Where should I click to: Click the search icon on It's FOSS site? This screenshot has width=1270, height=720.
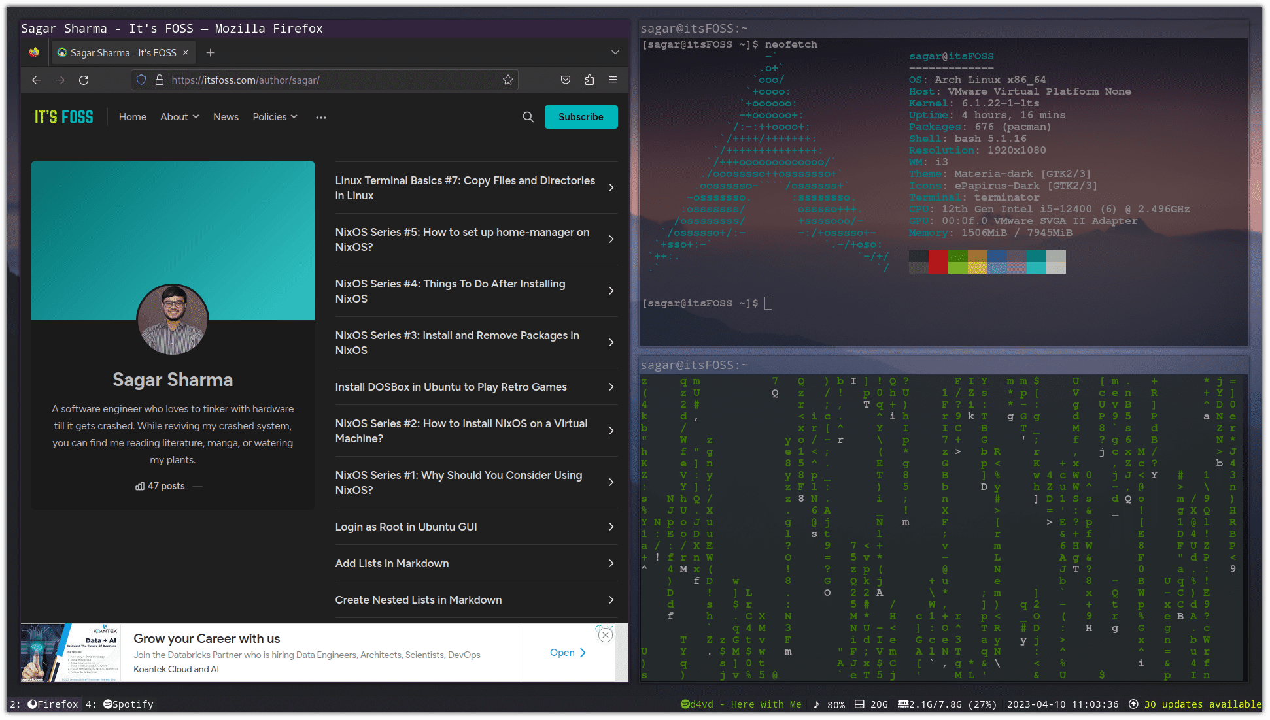pyautogui.click(x=527, y=116)
